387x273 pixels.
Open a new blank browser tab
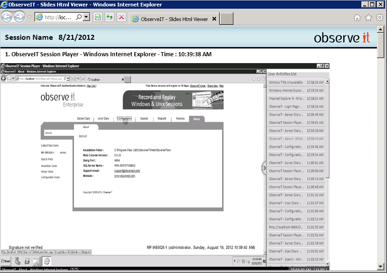(x=227, y=19)
